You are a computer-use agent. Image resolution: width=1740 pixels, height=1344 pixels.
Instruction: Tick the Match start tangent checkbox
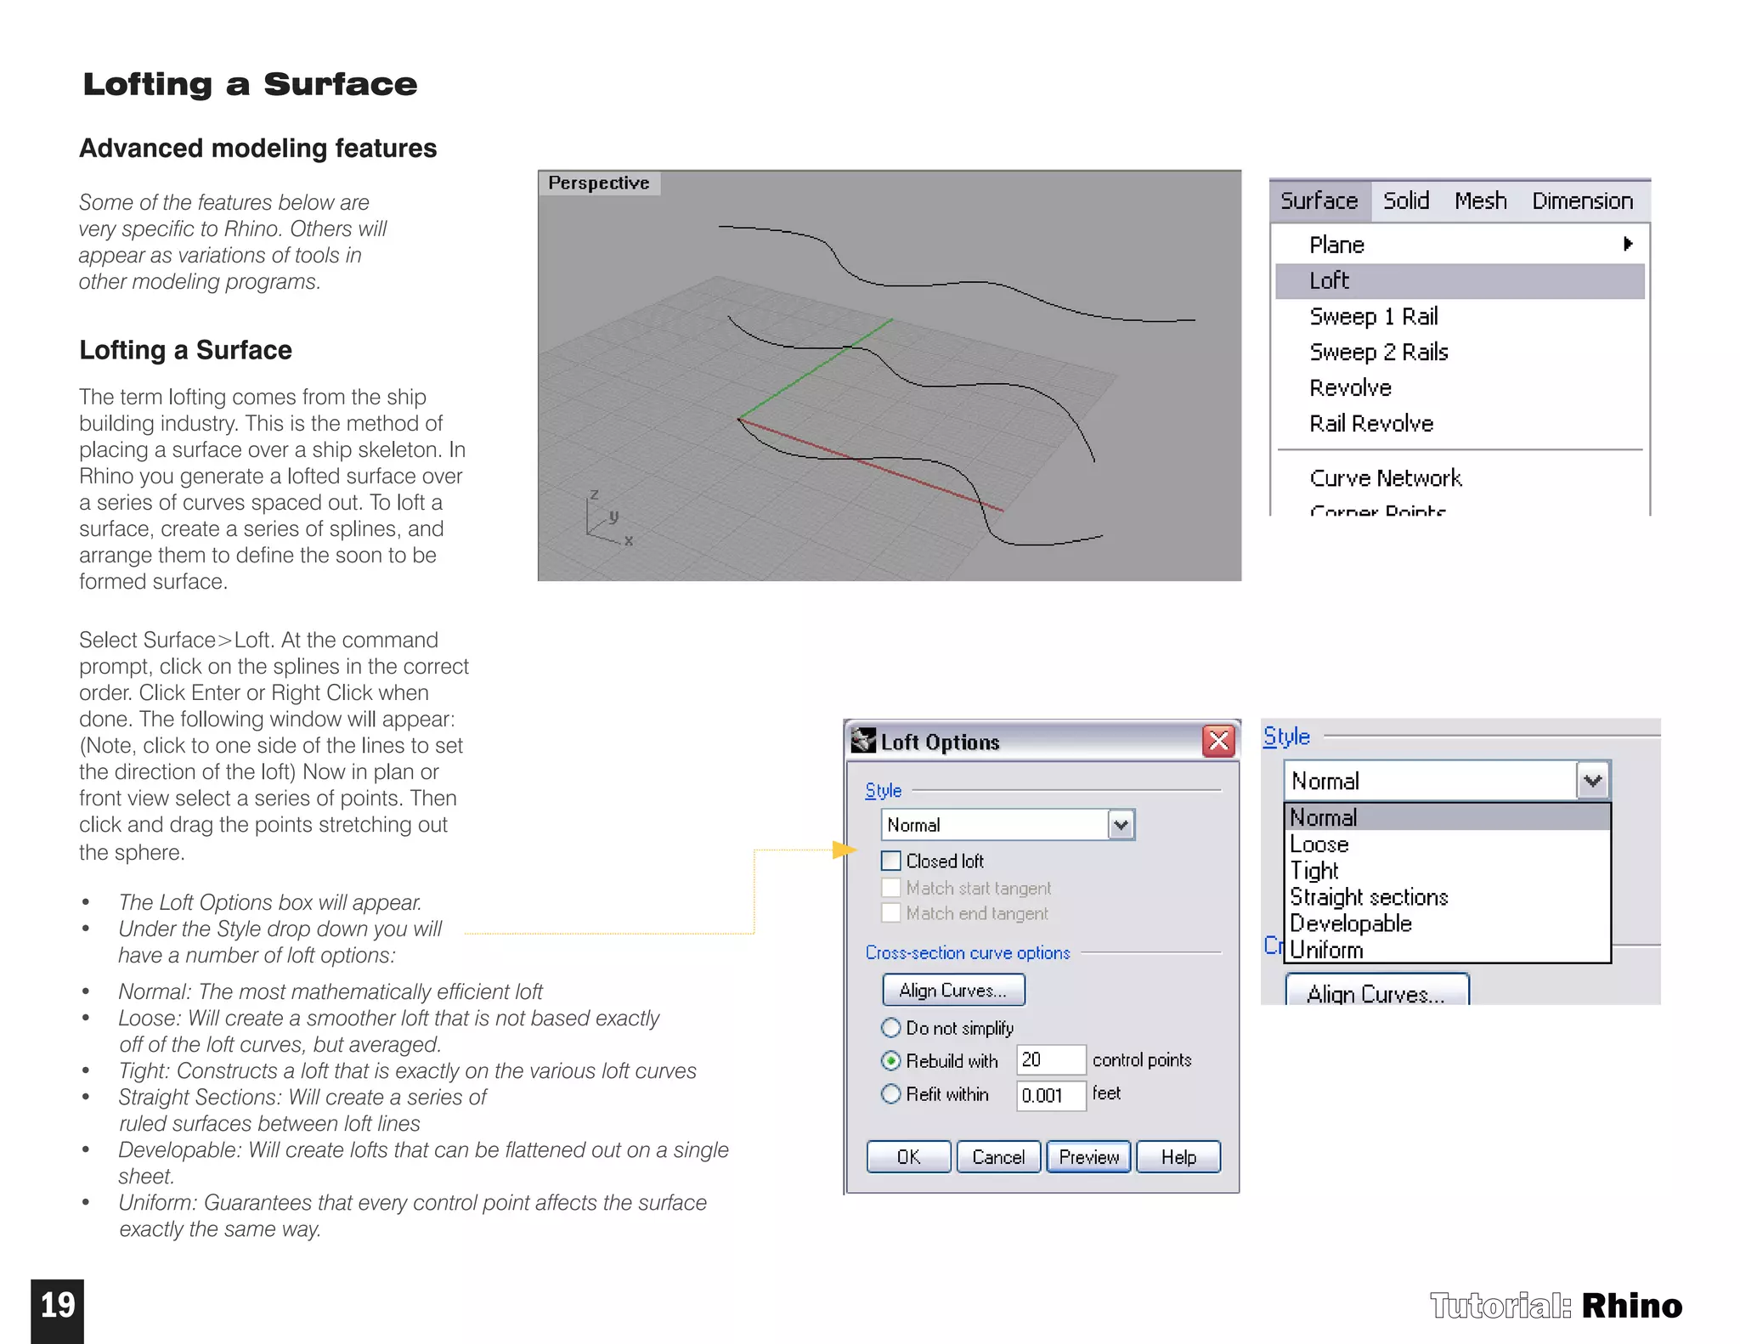(x=890, y=888)
